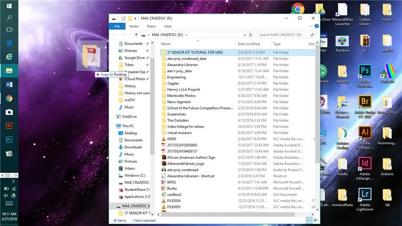
Task: Switch to details view layout icon
Action: point(309,220)
